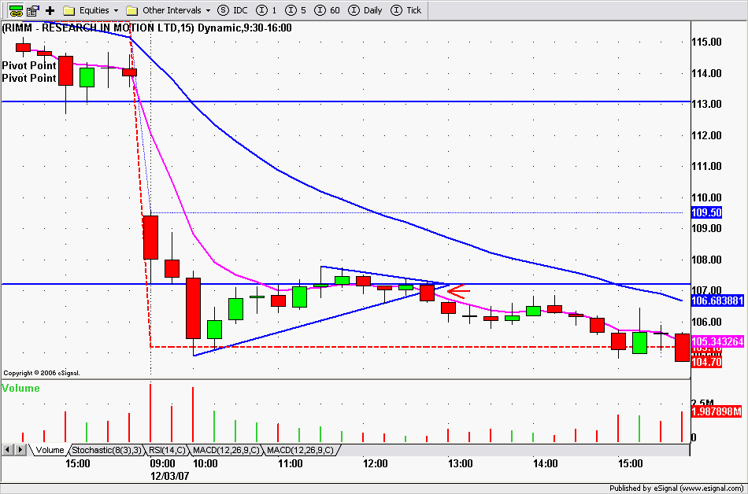The width and height of the screenshot is (748, 494).
Task: Click the upper Pivot Point label
Action: (29, 65)
